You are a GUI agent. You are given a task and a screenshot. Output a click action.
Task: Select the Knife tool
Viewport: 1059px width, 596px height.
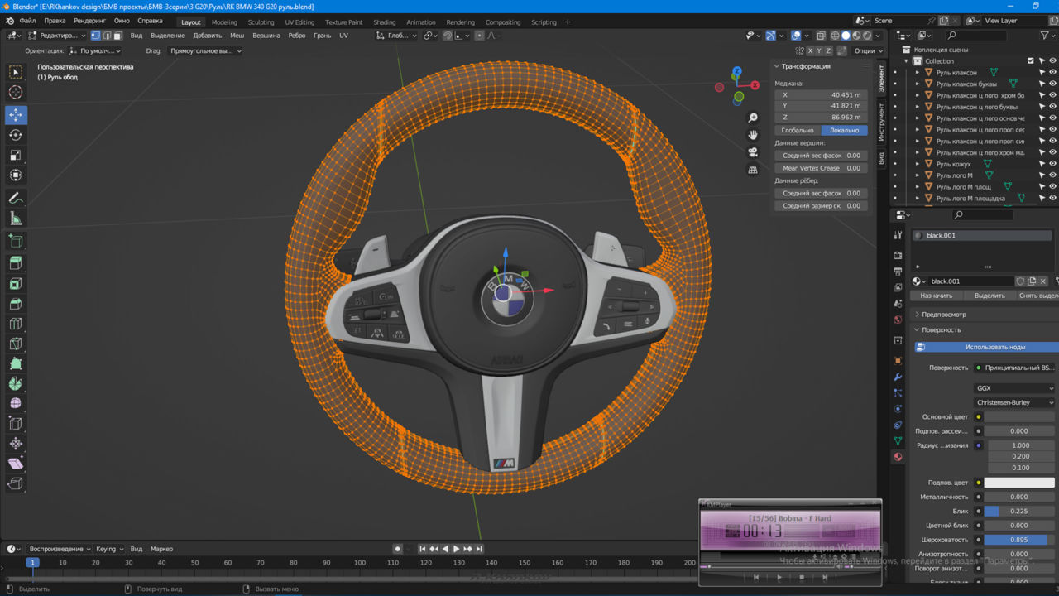[x=16, y=344]
